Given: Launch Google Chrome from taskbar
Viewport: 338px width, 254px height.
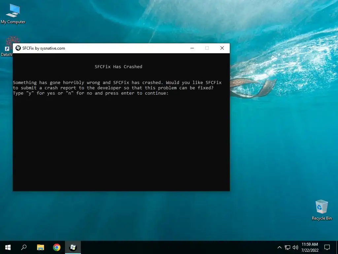Looking at the screenshot, I should [57, 247].
